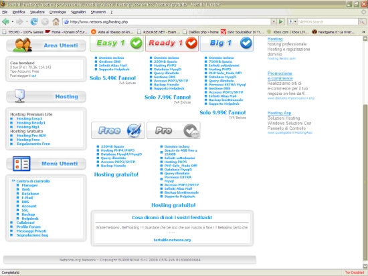
Task: Click the Firefox back arrow button
Action: (5, 22)
